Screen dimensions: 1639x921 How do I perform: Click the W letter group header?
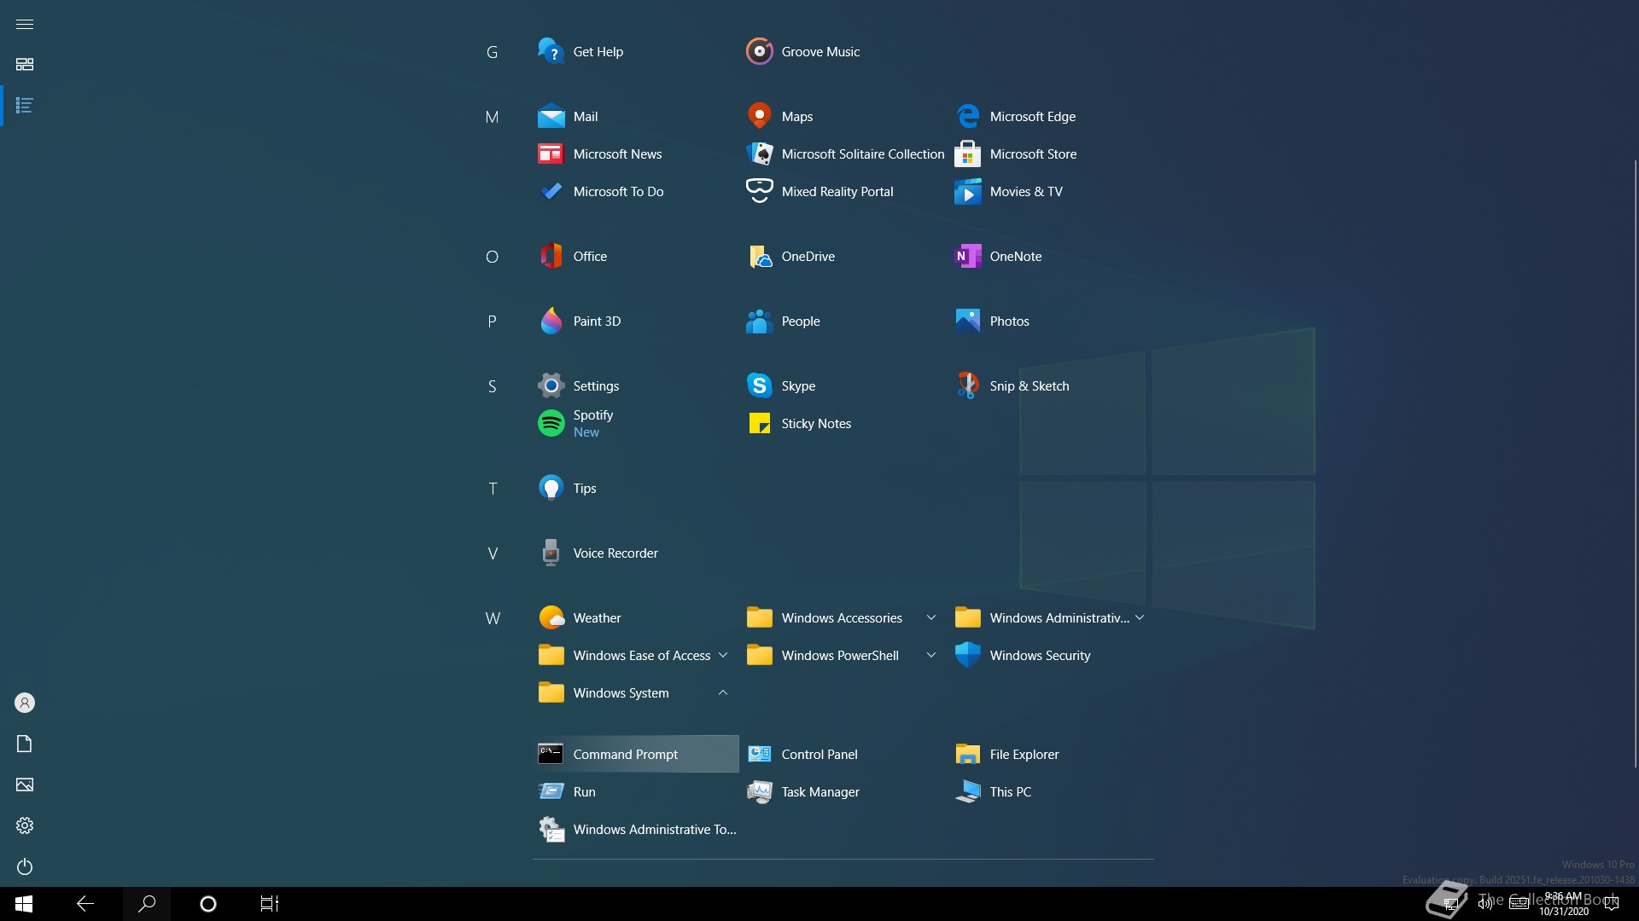(492, 618)
